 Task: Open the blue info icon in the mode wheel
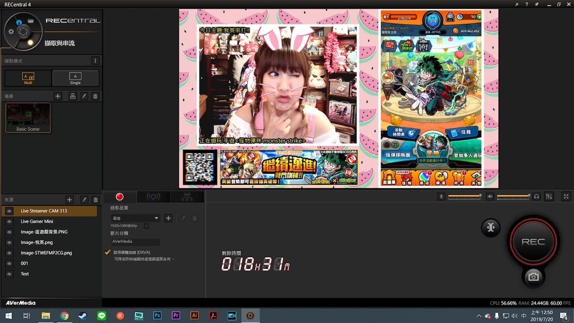click(x=19, y=22)
